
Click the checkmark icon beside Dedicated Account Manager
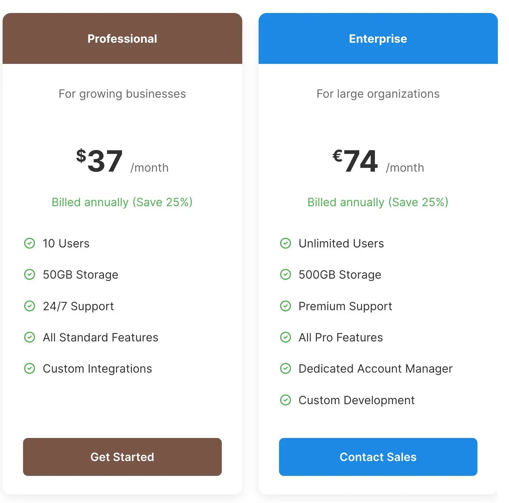(x=285, y=369)
